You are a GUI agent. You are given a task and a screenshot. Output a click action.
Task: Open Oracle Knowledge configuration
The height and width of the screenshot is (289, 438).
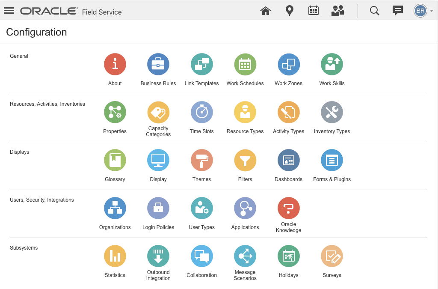tap(289, 208)
